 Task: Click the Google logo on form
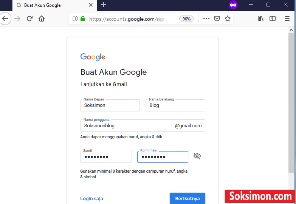93,57
